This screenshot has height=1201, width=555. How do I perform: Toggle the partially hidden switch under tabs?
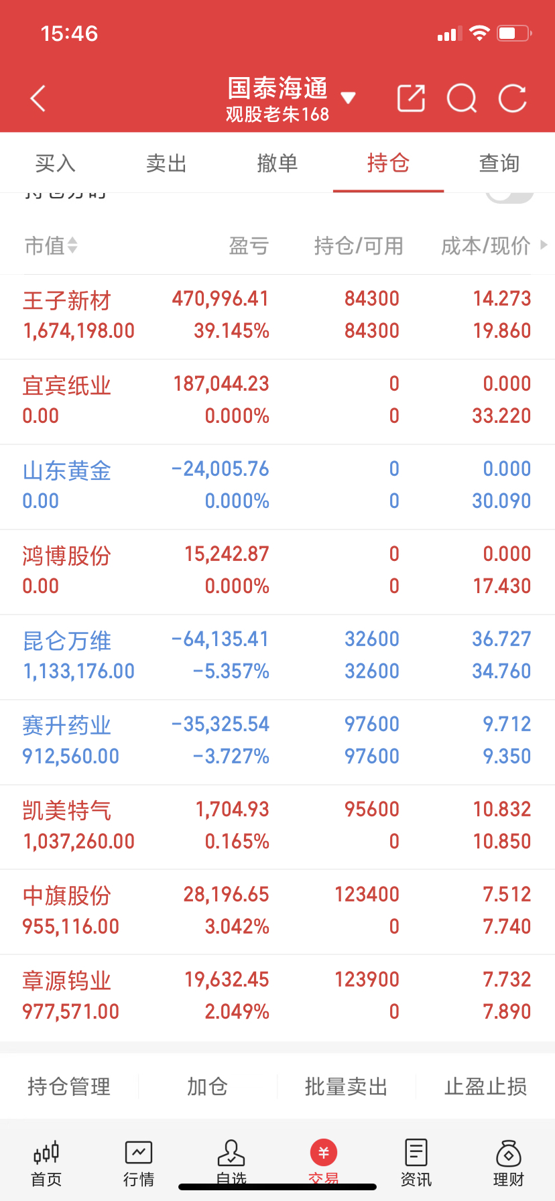pos(509,196)
